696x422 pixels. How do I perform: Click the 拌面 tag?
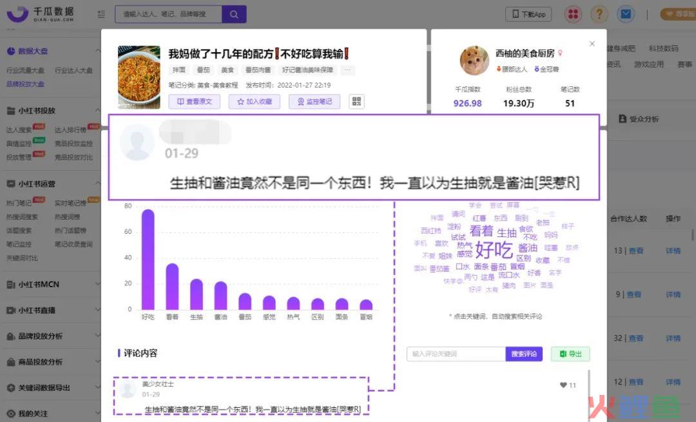coord(179,70)
